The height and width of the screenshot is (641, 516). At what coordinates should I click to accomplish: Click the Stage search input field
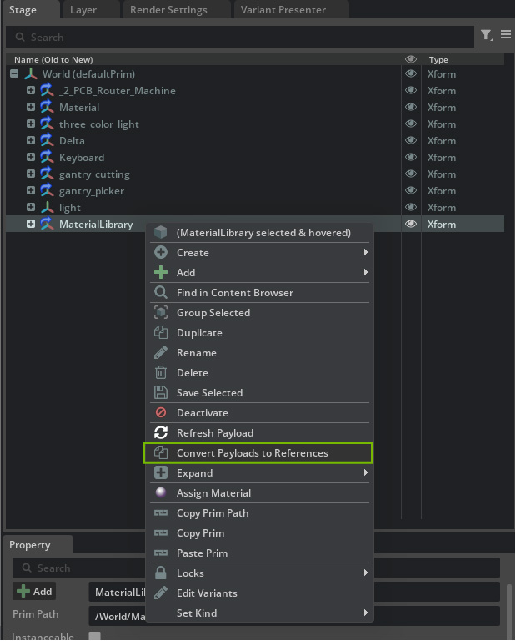point(242,37)
